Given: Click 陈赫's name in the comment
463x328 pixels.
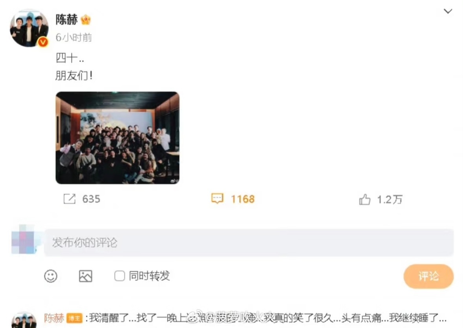Looking at the screenshot, I should coord(54,318).
